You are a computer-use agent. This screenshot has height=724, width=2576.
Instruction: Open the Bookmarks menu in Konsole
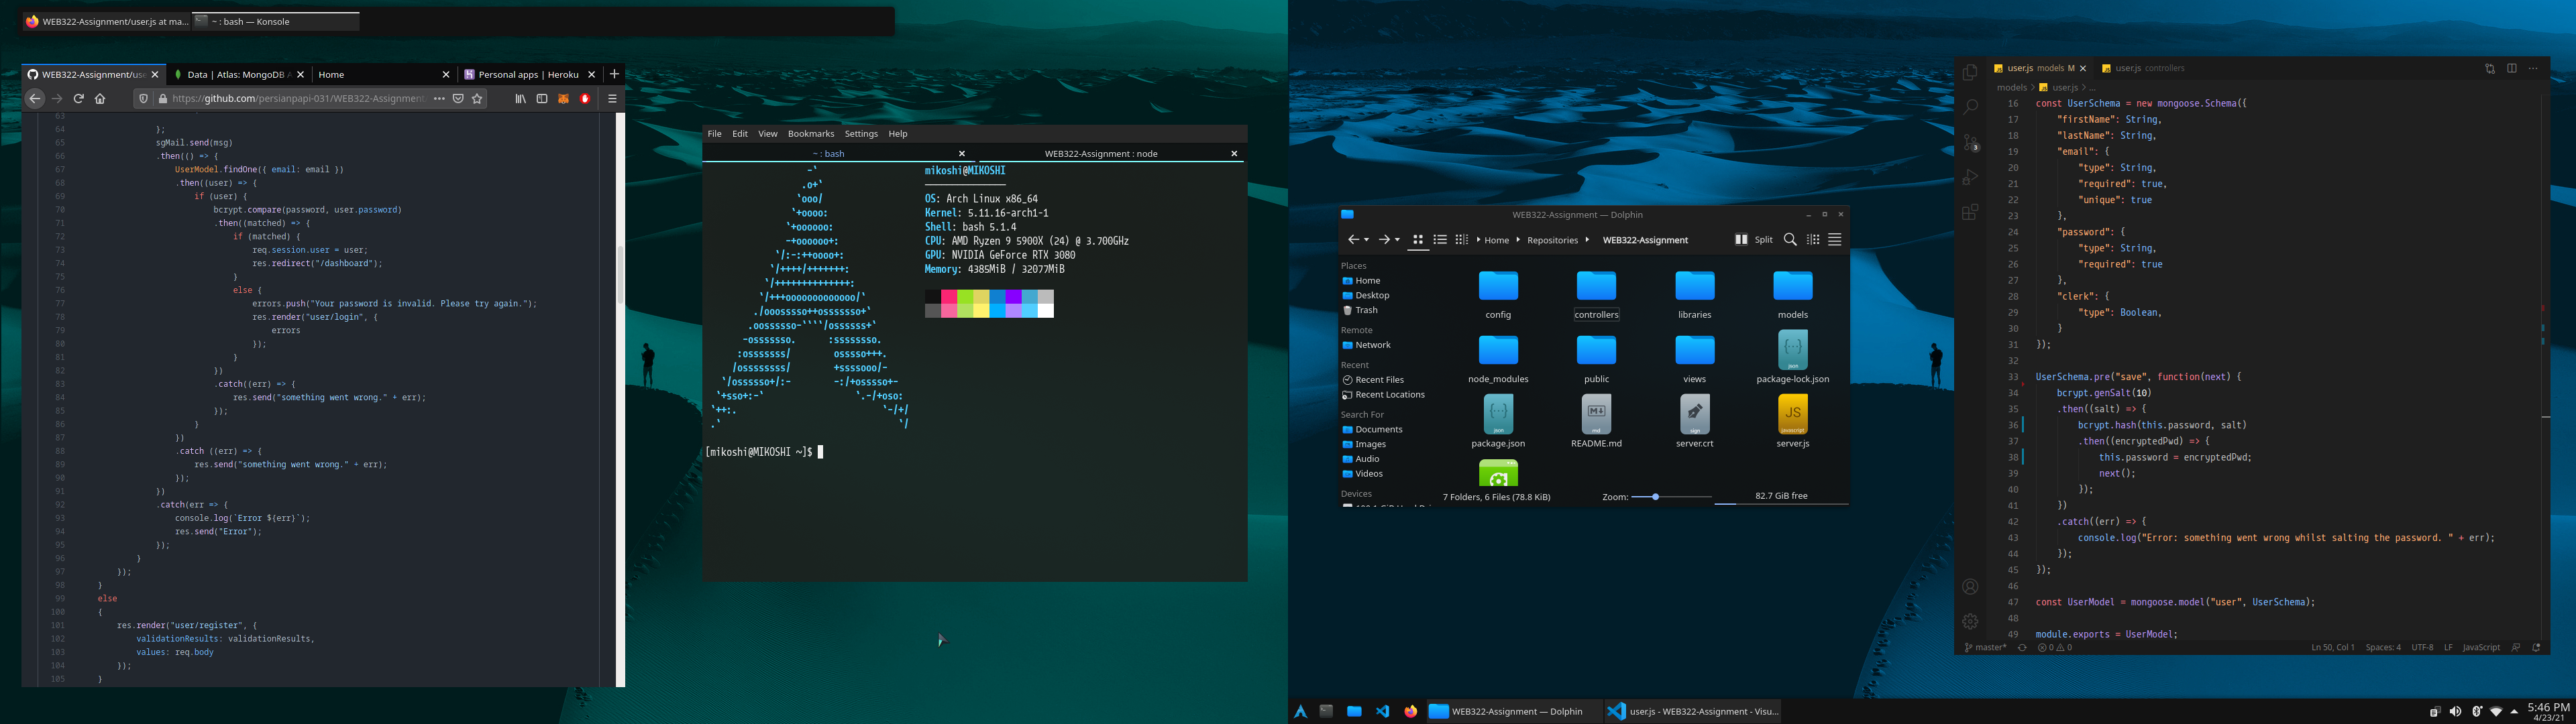pyautogui.click(x=810, y=133)
